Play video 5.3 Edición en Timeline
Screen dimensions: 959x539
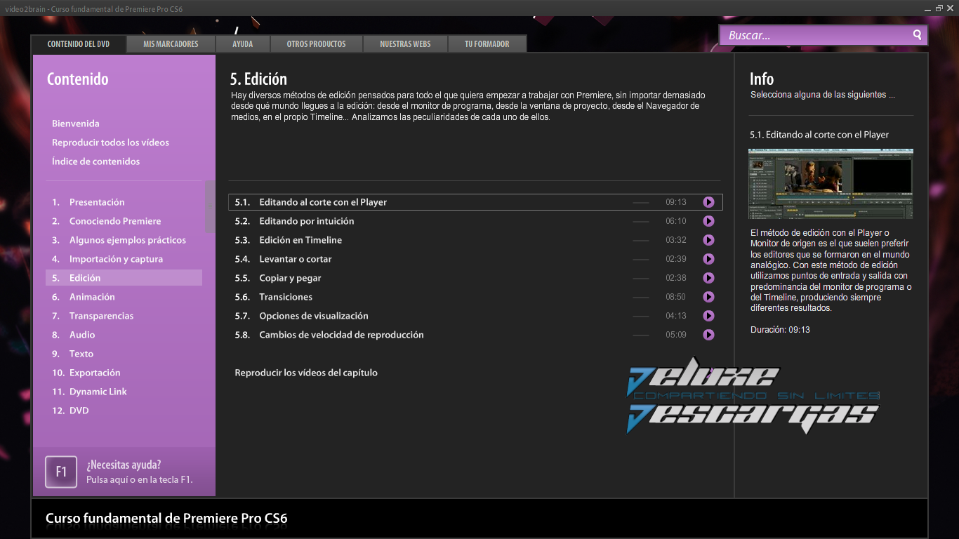pos(708,240)
